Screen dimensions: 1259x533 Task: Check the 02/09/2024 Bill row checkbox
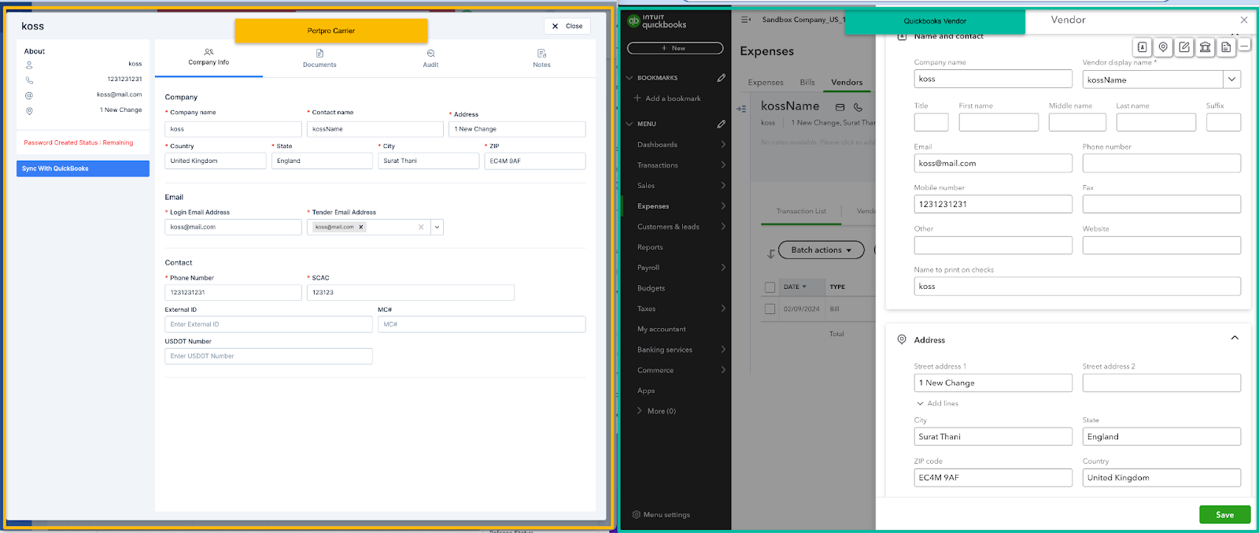point(770,309)
